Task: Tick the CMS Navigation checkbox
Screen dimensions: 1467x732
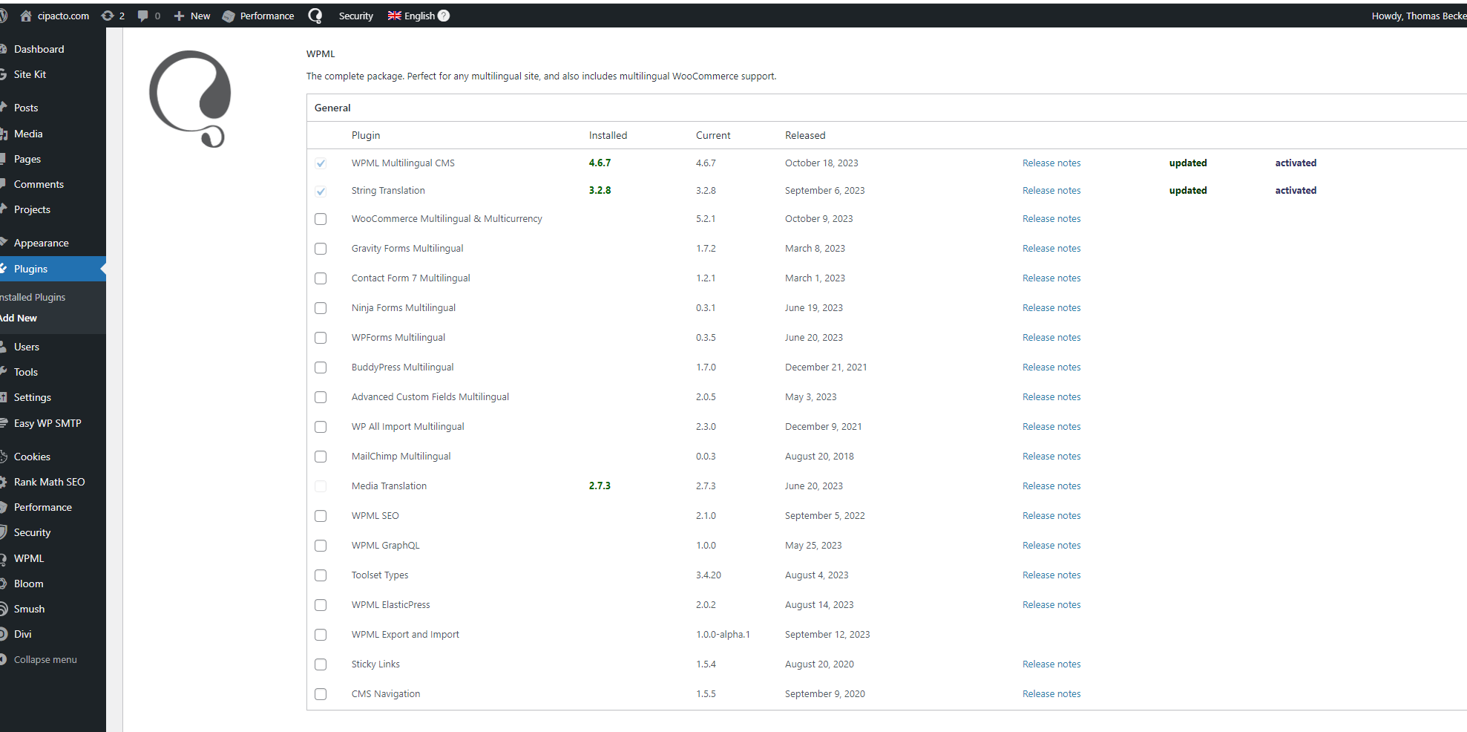Action: click(321, 694)
